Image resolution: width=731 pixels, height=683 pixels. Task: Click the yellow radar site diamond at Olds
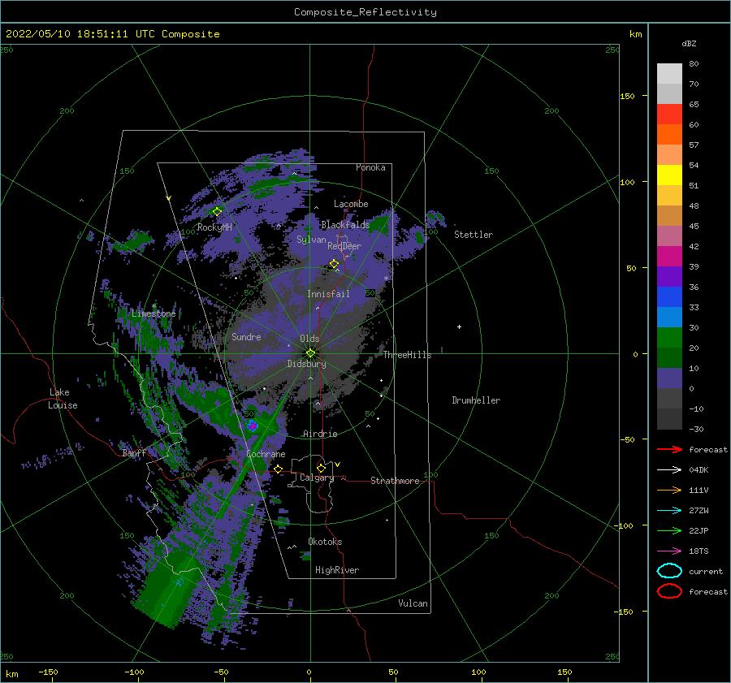tap(310, 353)
